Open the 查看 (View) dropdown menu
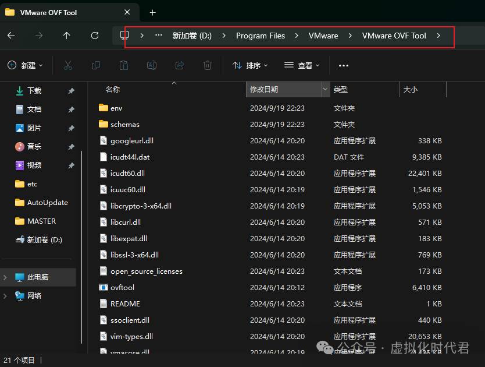Viewport: 485px width, 367px height. coord(302,65)
